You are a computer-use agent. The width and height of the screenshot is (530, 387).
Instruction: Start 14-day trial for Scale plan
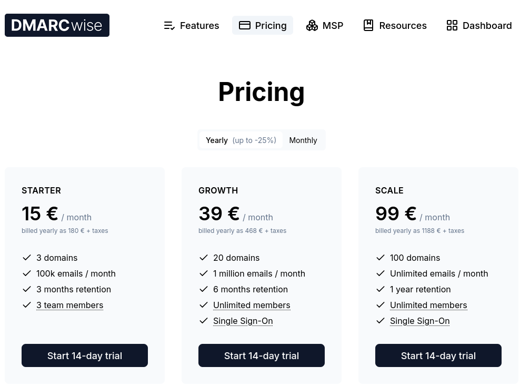pos(438,355)
